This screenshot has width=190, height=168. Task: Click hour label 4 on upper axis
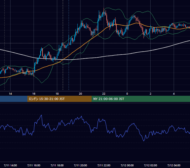click(174, 94)
